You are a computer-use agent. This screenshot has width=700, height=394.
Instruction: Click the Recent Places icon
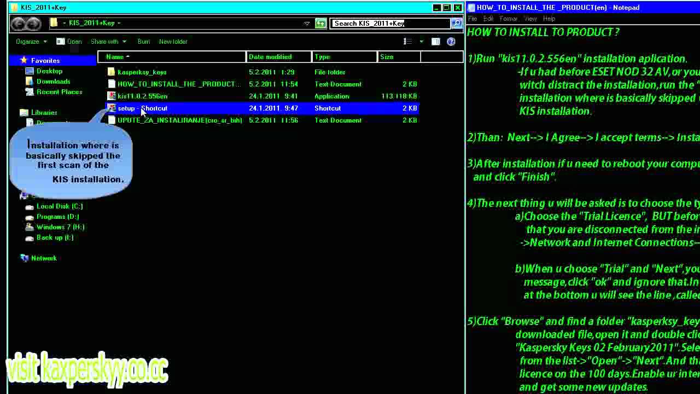(x=30, y=92)
